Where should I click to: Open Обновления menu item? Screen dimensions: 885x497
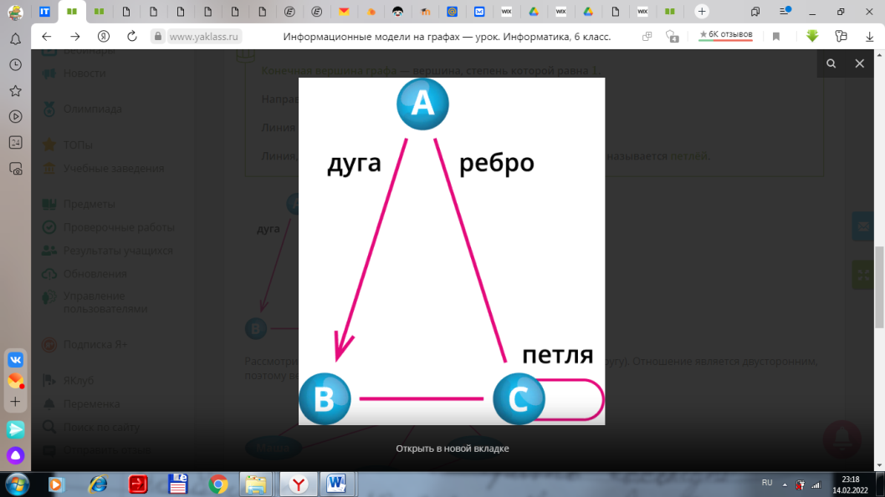click(x=95, y=274)
